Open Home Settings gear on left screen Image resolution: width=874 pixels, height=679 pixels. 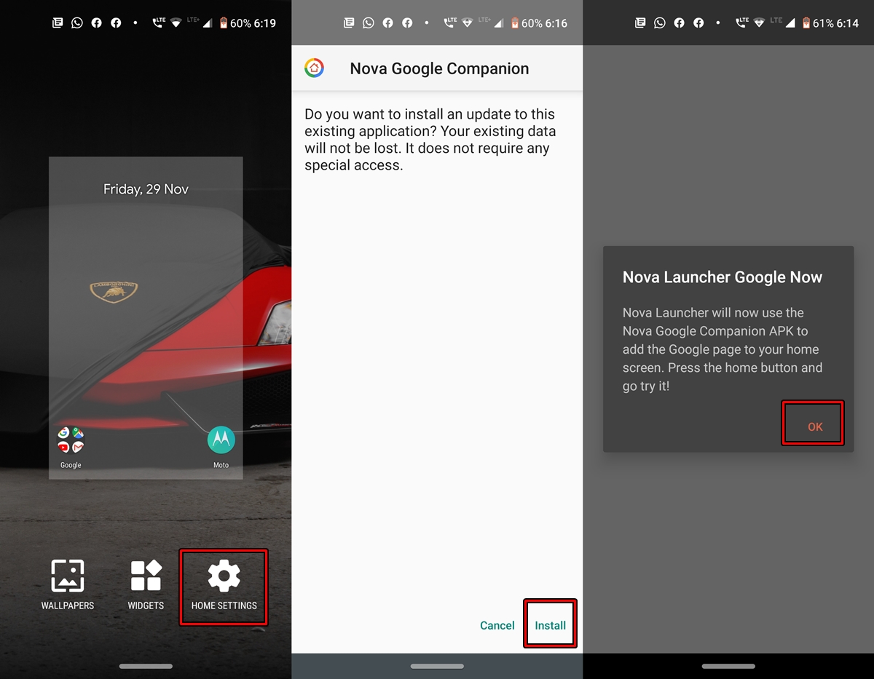point(224,576)
